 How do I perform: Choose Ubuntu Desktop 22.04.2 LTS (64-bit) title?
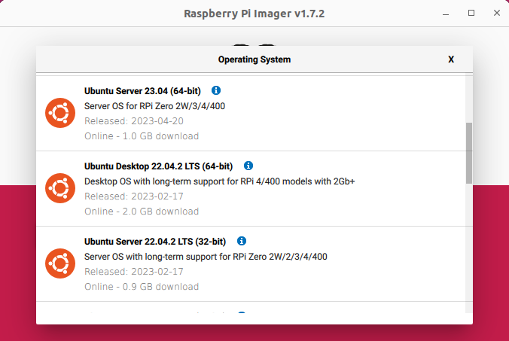pos(158,166)
